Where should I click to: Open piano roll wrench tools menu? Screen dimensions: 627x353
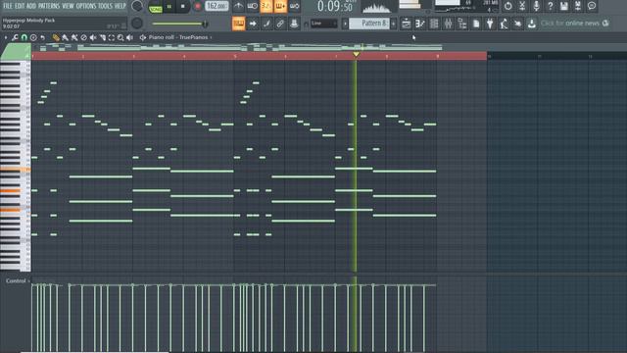(15, 37)
